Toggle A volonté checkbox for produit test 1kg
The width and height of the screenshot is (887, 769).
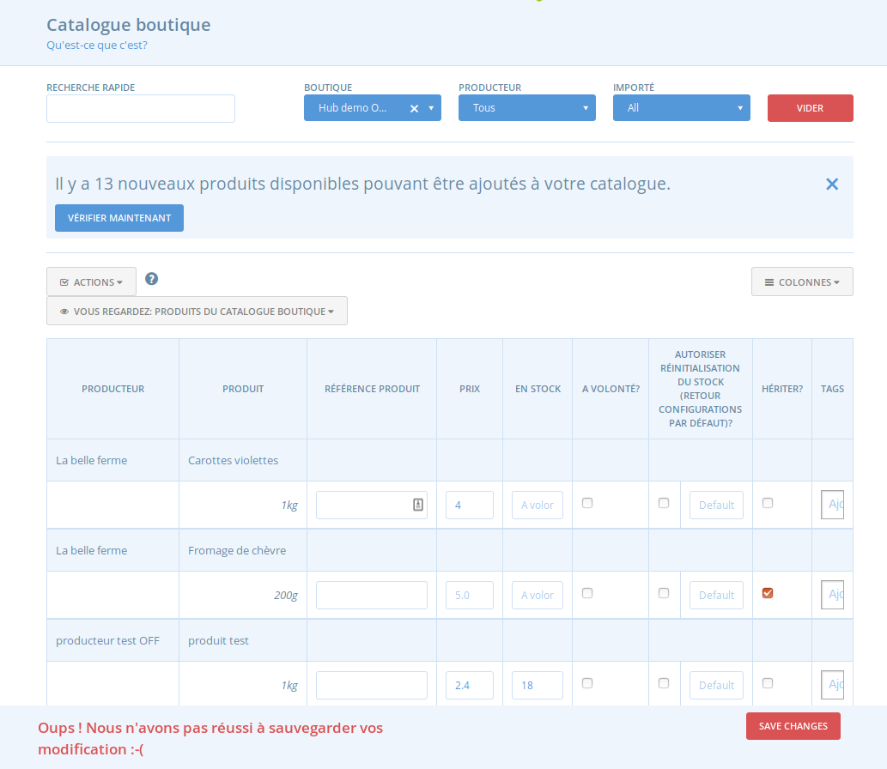[587, 683]
